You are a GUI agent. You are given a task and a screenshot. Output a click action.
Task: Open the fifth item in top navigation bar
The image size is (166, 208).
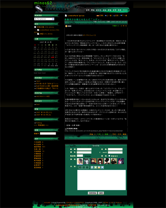109,10
